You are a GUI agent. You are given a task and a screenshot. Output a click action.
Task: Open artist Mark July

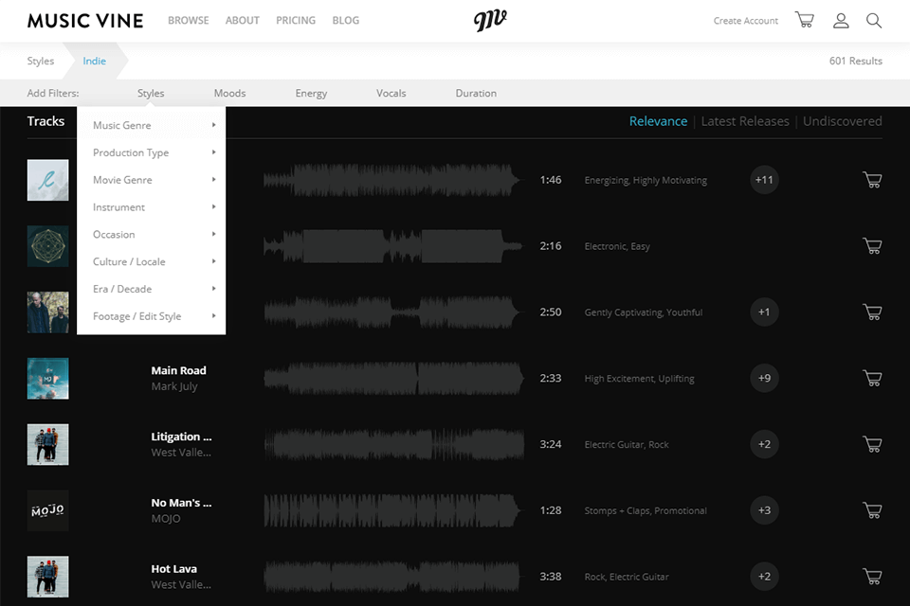pos(174,386)
